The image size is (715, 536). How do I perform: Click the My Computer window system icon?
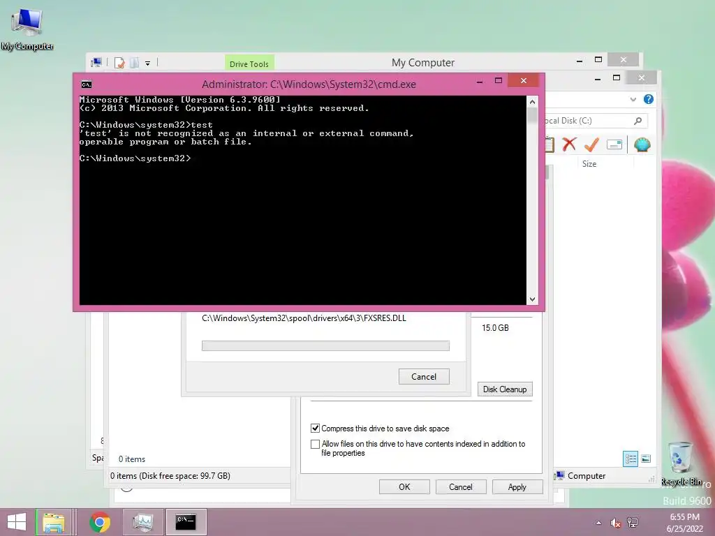click(96, 62)
